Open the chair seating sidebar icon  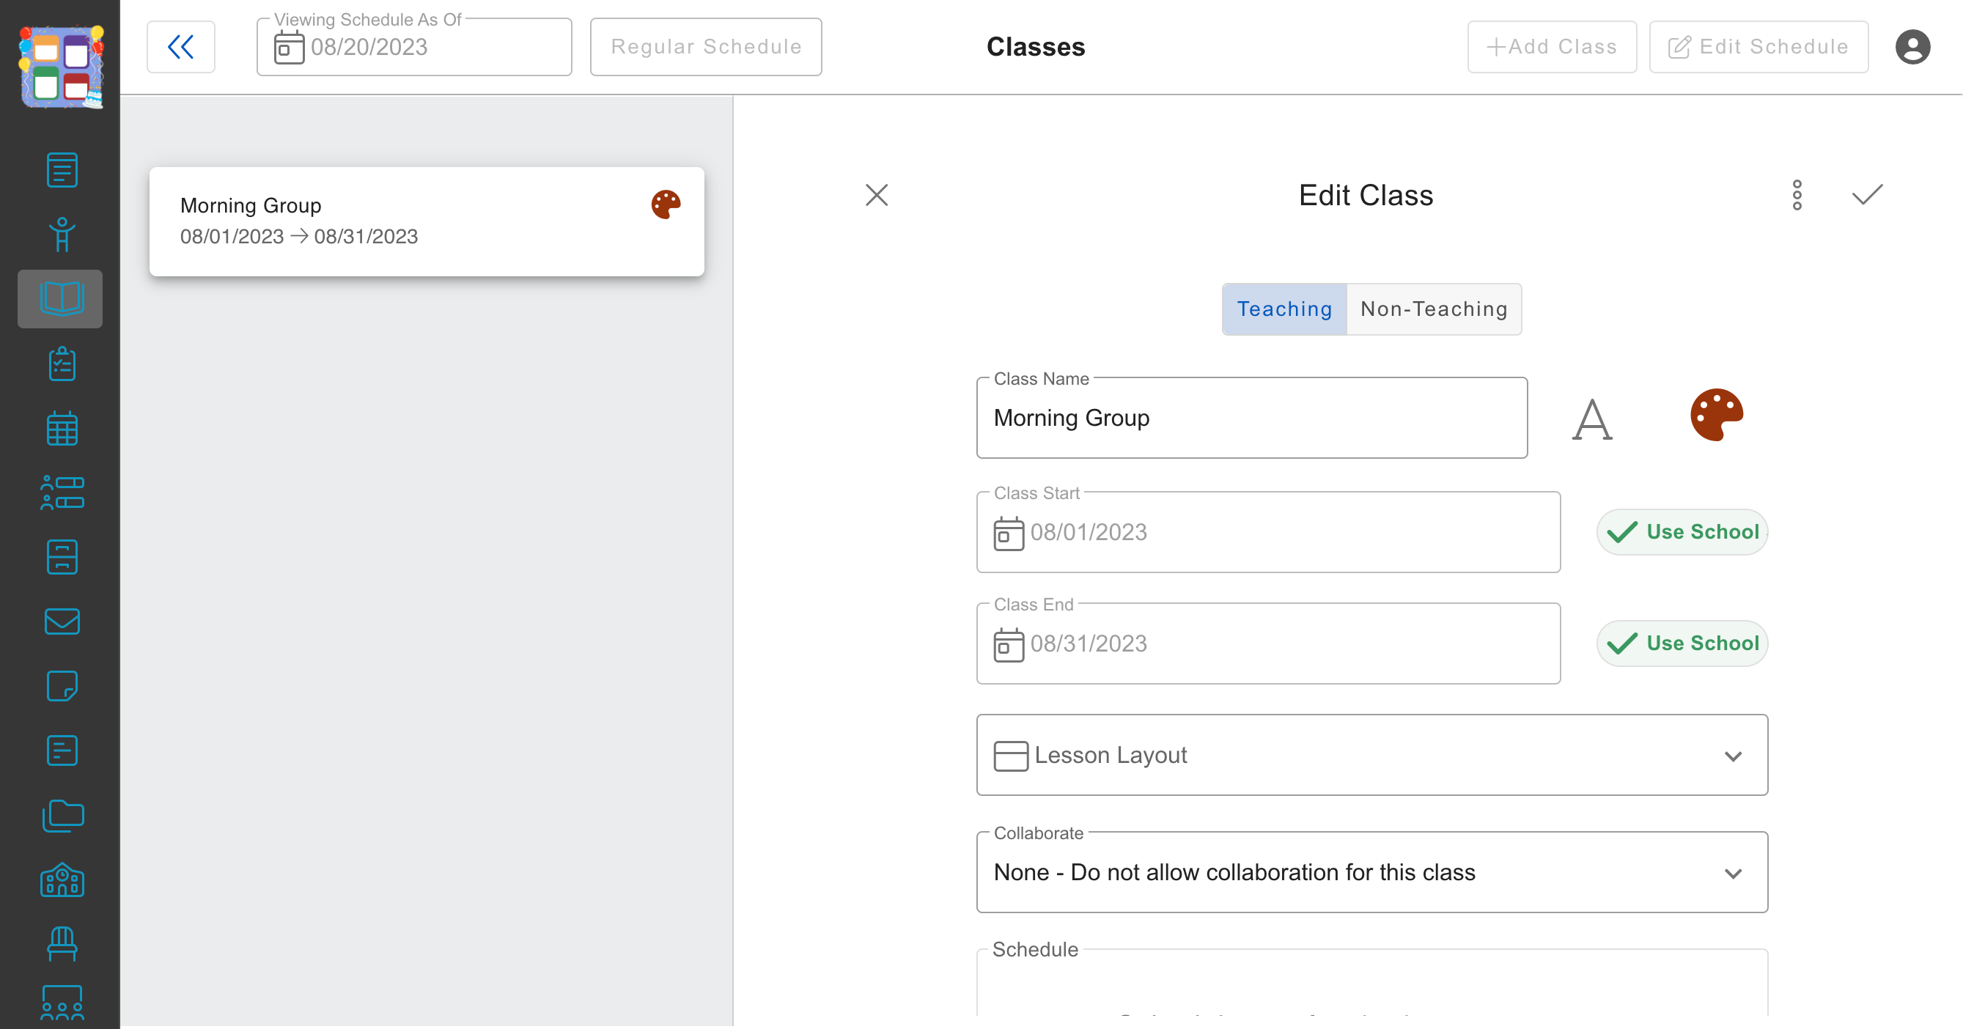pos(62,945)
